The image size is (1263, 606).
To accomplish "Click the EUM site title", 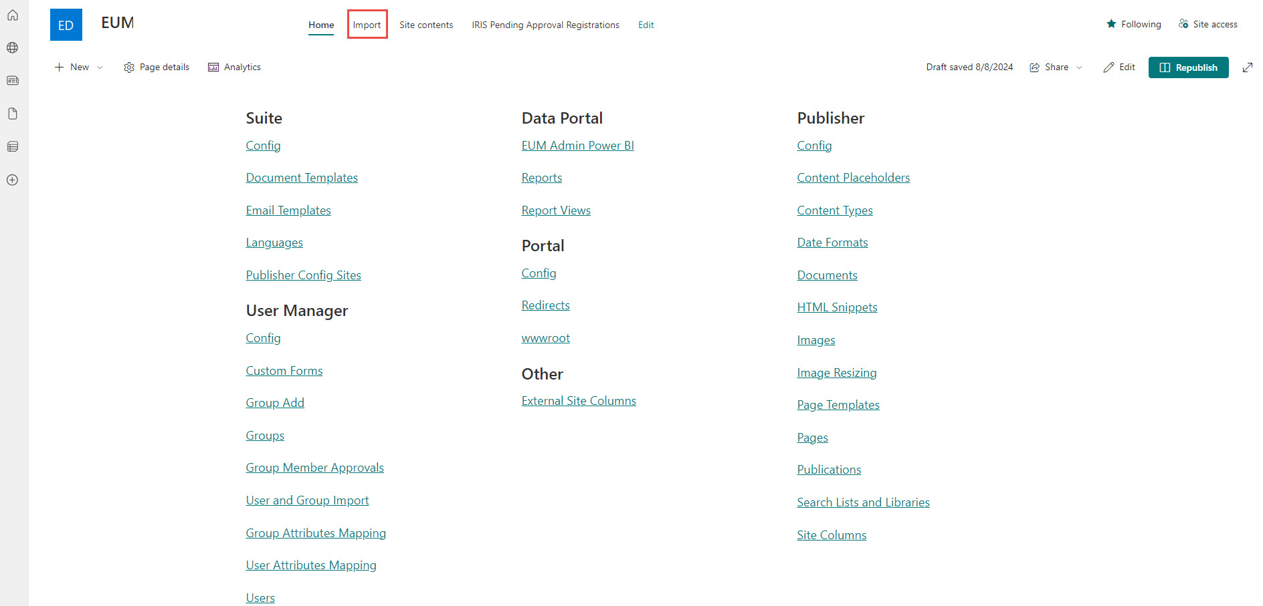I will (118, 23).
